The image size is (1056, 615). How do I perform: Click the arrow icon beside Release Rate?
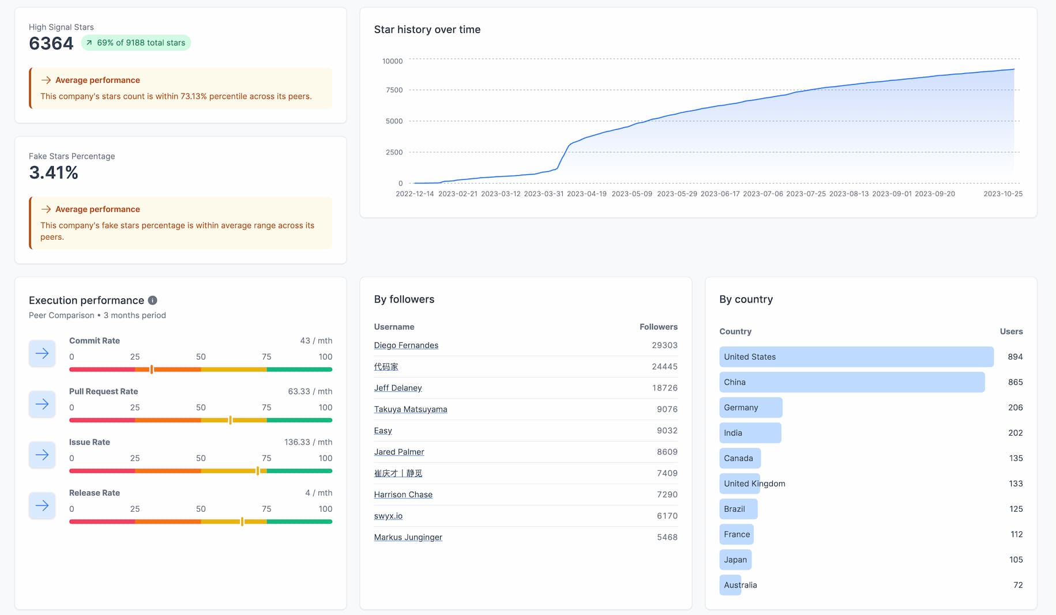pyautogui.click(x=42, y=505)
